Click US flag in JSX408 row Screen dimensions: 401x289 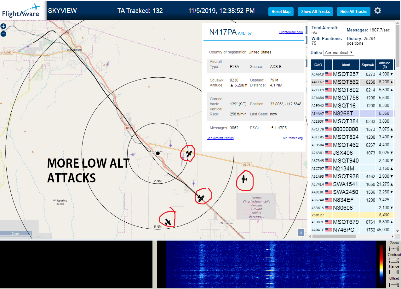pos(329,153)
